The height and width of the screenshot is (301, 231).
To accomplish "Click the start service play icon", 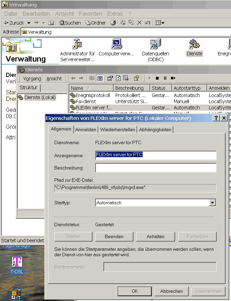I will coord(149,78).
